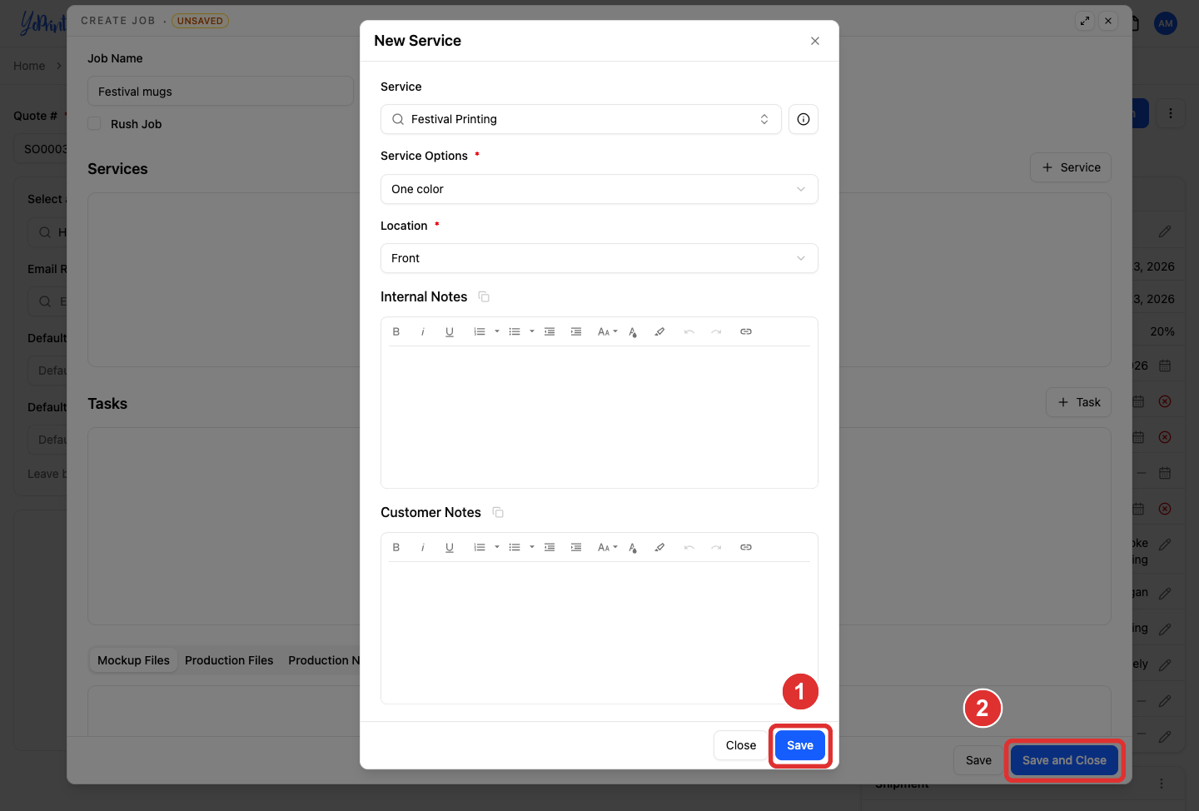Toggle underline in Customer Notes toolbar

(450, 547)
